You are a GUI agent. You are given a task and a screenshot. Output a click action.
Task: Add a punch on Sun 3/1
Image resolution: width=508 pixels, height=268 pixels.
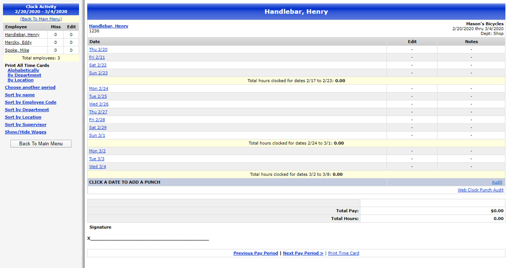click(x=97, y=135)
